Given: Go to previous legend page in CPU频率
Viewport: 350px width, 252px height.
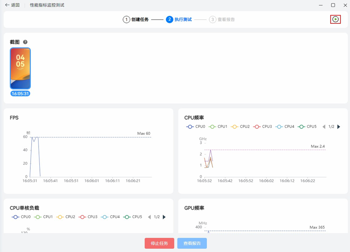Looking at the screenshot, I should click(323, 127).
